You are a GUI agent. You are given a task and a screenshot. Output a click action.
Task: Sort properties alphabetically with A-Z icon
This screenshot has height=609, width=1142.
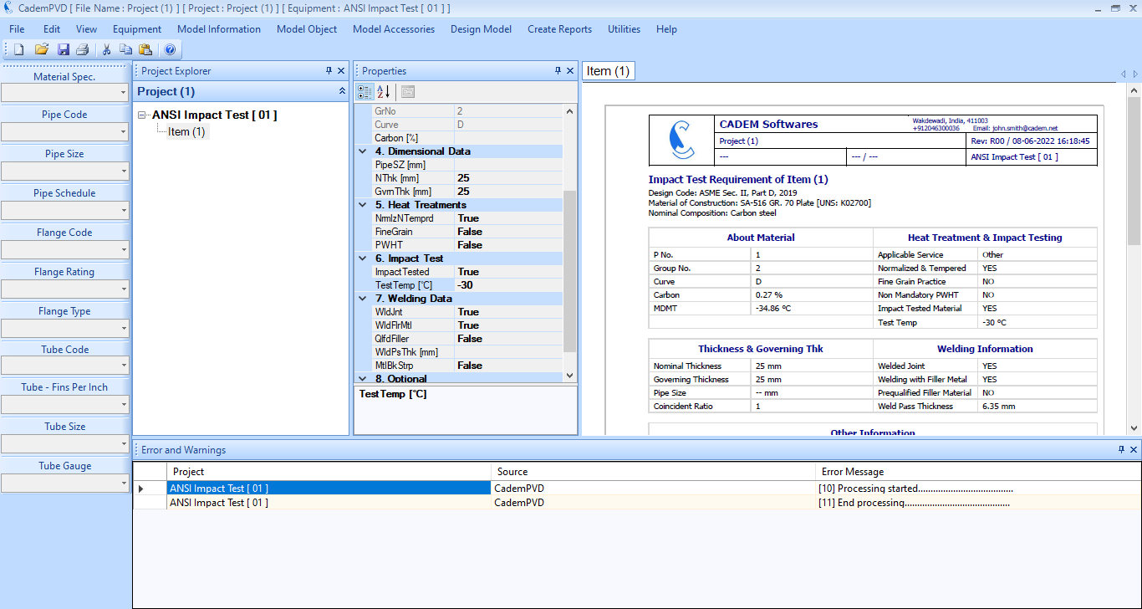point(383,91)
